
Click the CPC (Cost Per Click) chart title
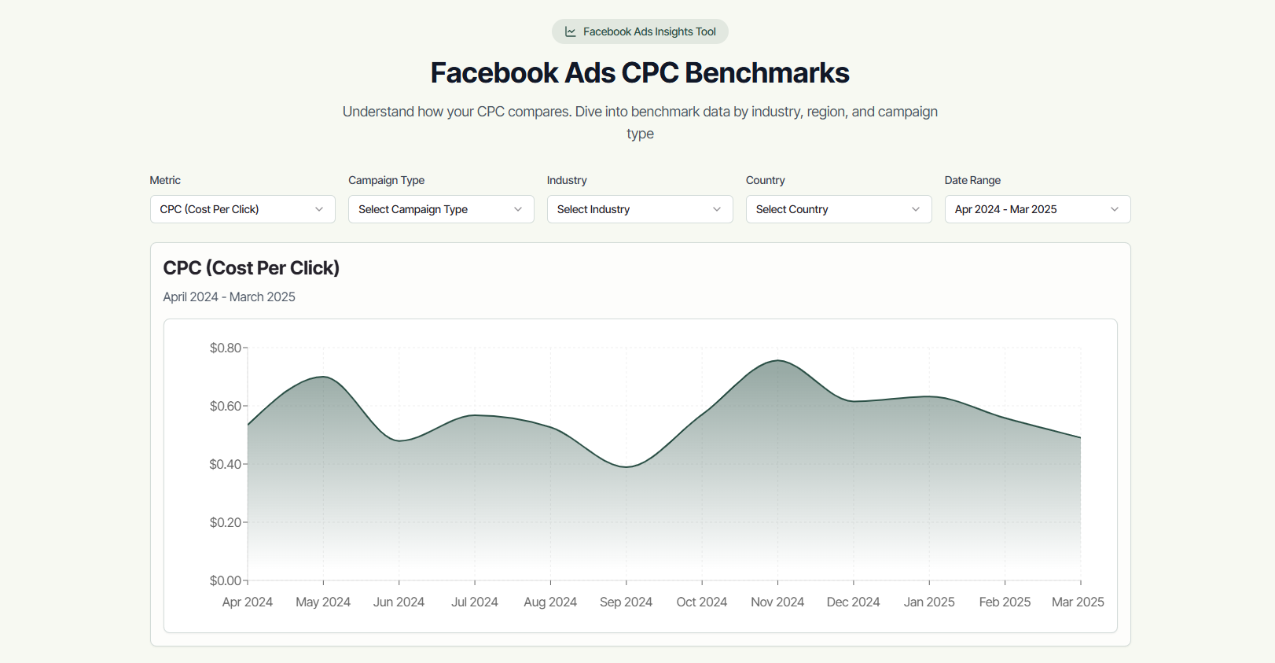[x=252, y=267]
